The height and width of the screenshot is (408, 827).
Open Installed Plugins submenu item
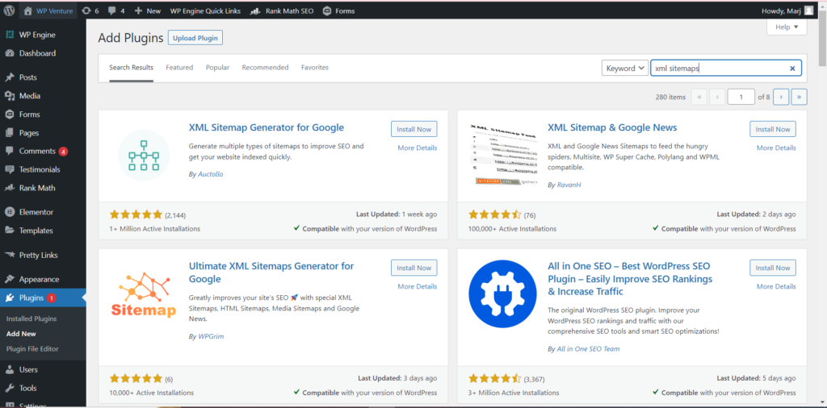(31, 318)
